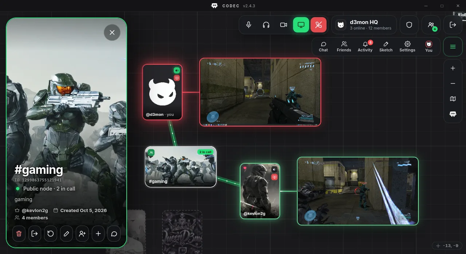The image size is (466, 254).
Task: Select the @kevlon2g user card
Action: 260,191
